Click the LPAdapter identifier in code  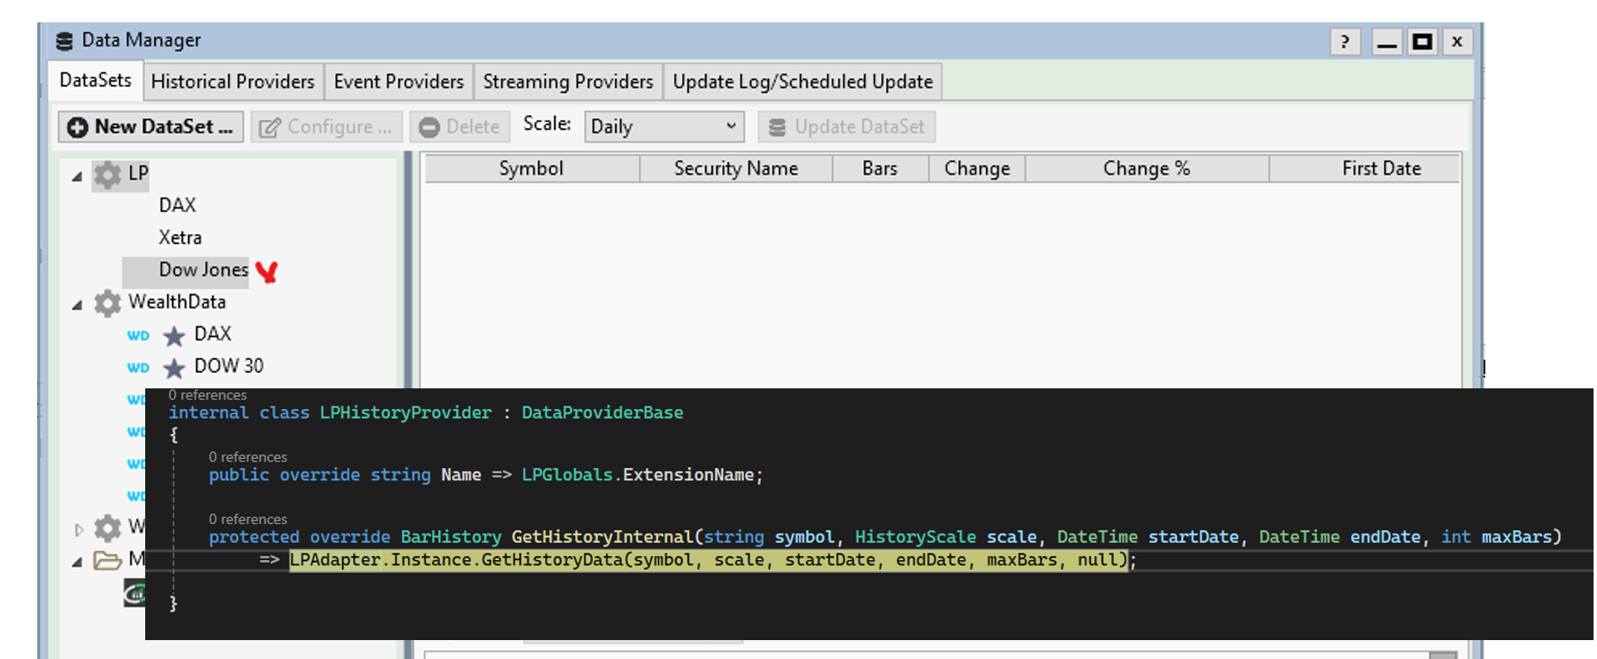click(x=335, y=560)
